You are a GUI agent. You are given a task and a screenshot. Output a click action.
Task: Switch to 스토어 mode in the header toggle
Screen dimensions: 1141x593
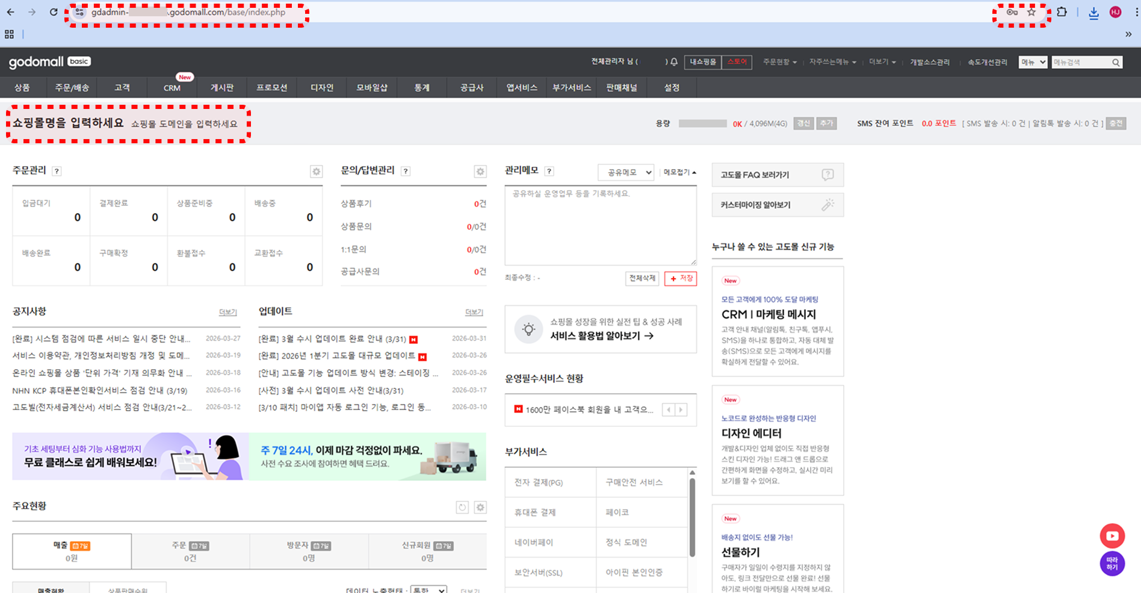point(736,62)
